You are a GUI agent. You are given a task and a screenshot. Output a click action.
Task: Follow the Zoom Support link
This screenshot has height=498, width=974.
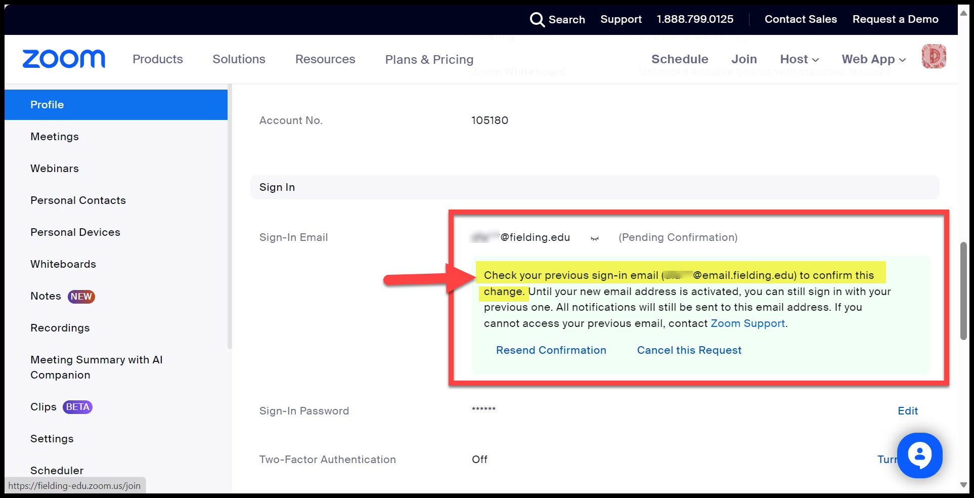coord(747,323)
